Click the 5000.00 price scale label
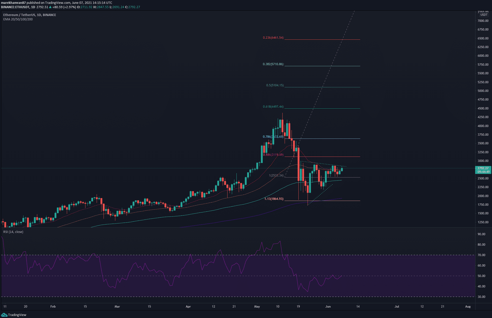Image resolution: width=492 pixels, height=318 pixels. pos(483,91)
